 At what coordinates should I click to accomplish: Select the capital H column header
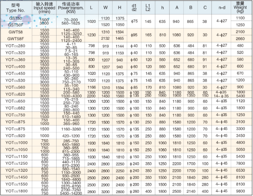(120, 8)
